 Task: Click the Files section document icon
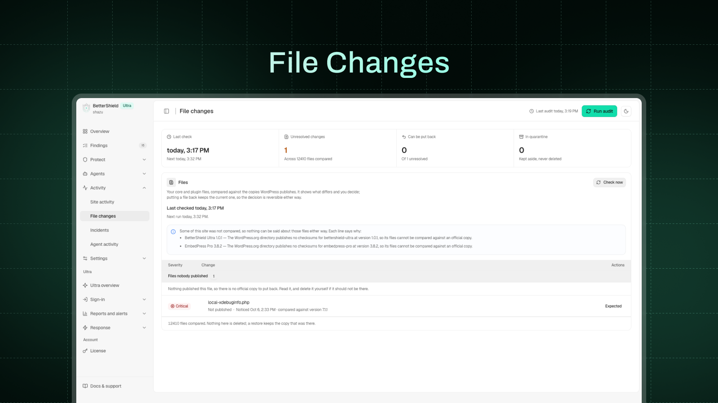(x=171, y=182)
